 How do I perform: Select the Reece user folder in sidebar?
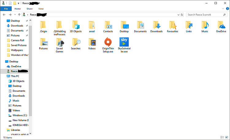tap(15, 71)
